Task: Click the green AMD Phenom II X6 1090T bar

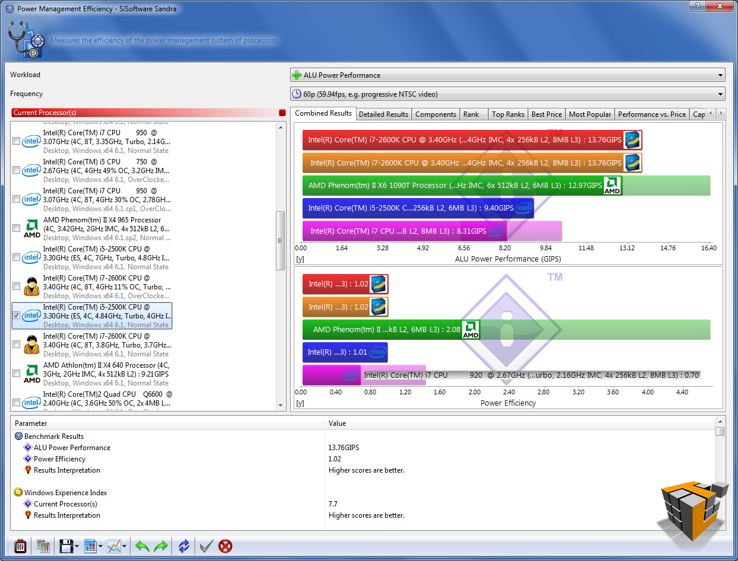Action: click(x=462, y=186)
